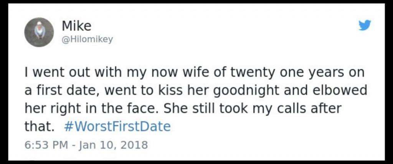
Task: Click the tweet's first line of text
Action: [194, 73]
